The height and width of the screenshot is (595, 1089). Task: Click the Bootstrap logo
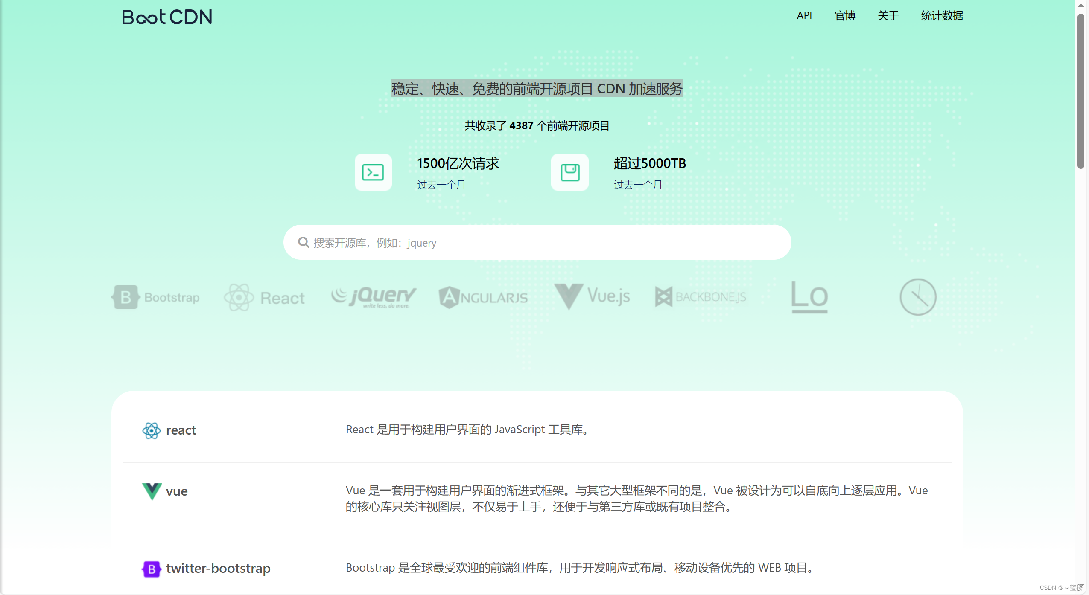click(156, 297)
